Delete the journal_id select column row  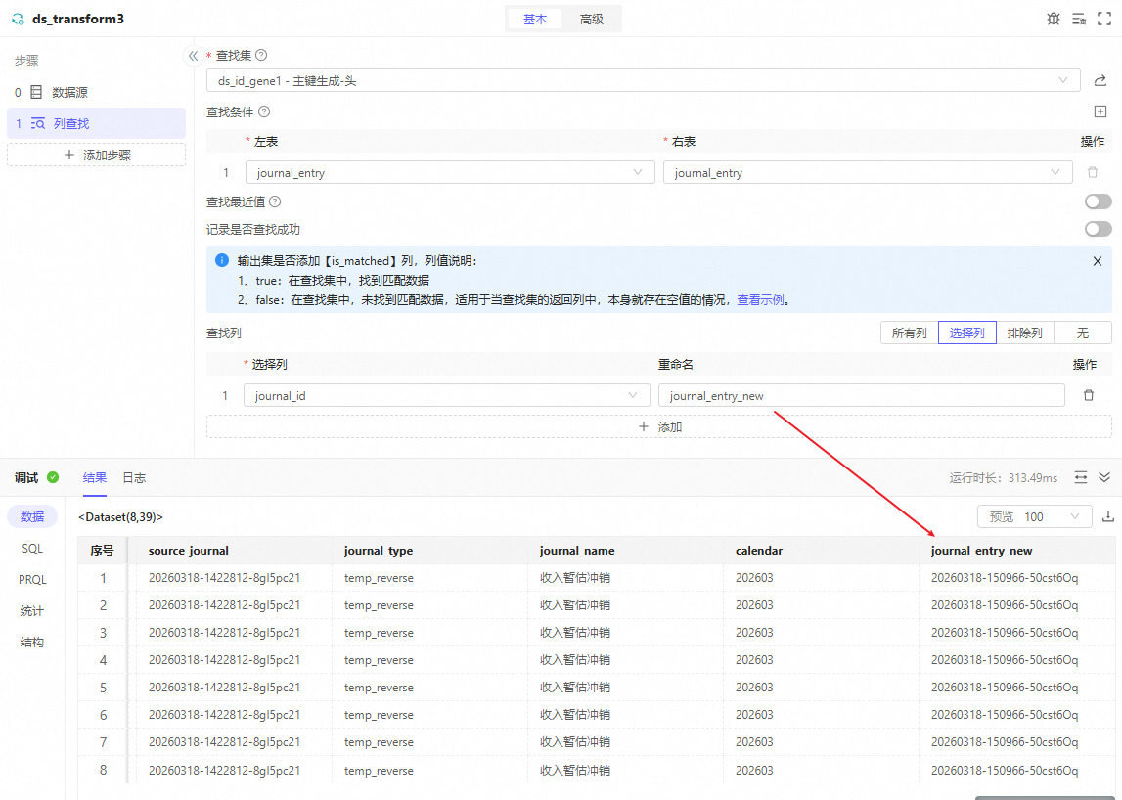point(1088,395)
